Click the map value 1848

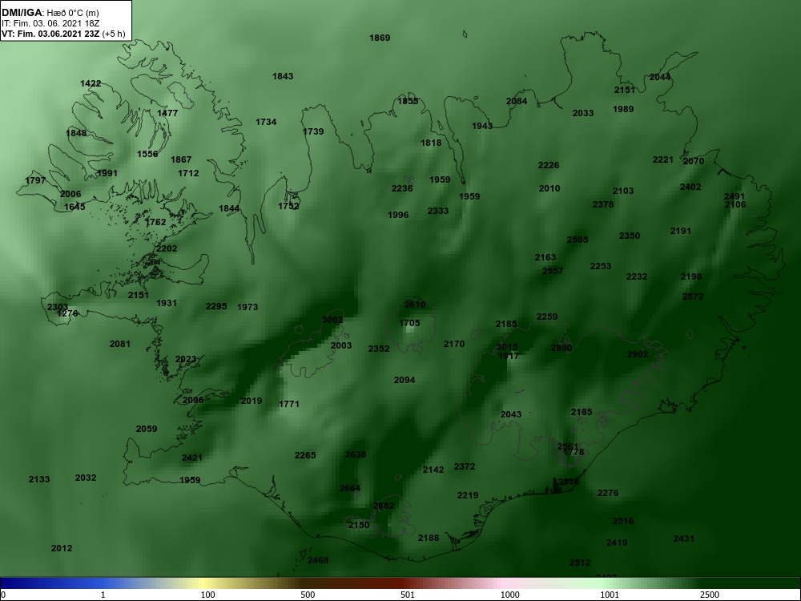(x=76, y=133)
